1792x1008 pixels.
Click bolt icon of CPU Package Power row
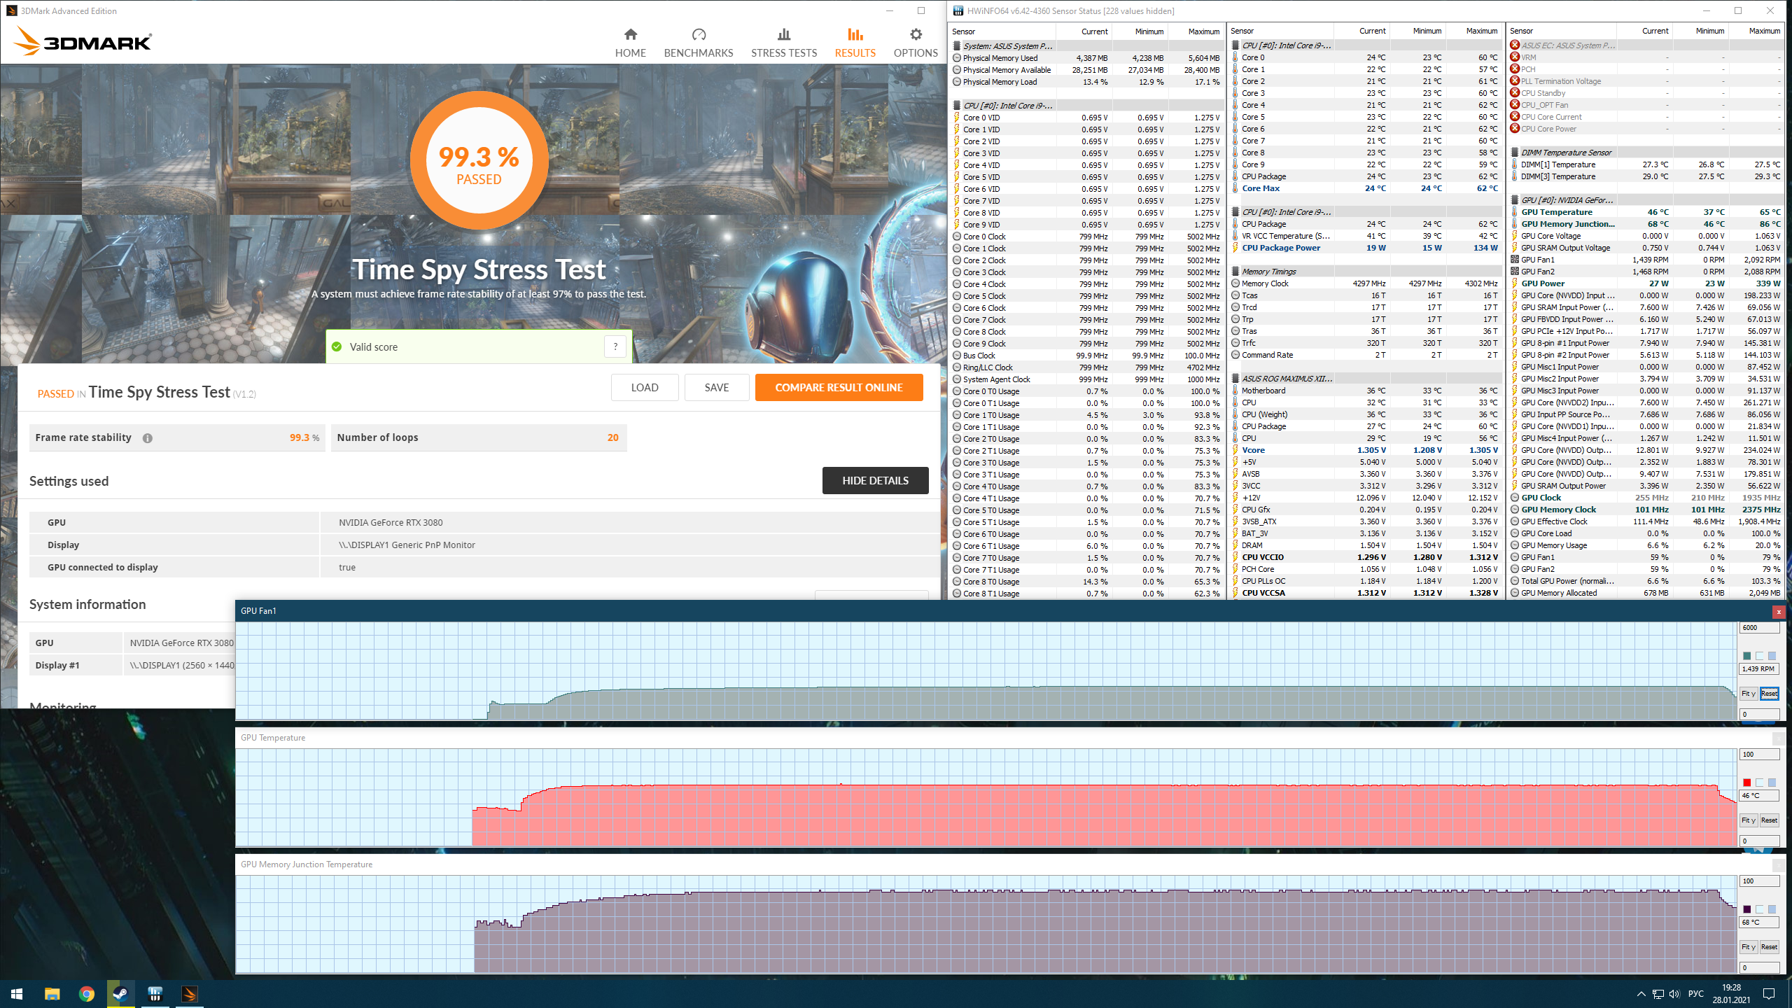[1235, 248]
